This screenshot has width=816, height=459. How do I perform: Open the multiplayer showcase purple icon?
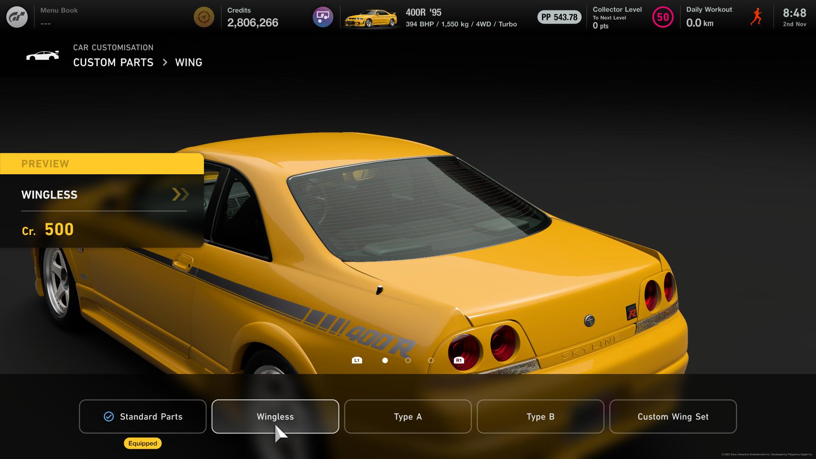[x=323, y=17]
